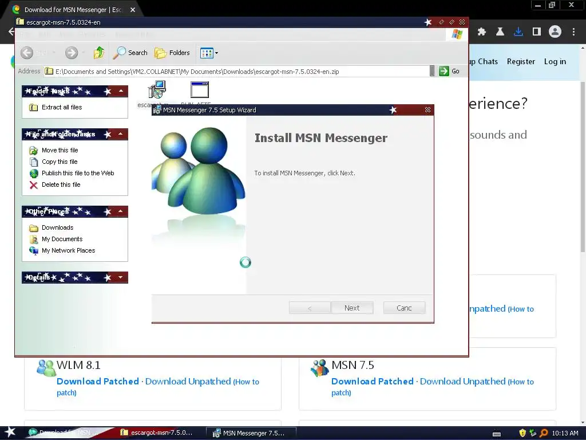Click Next in the MSN Setup Wizard
The image size is (586, 440).
pos(352,308)
